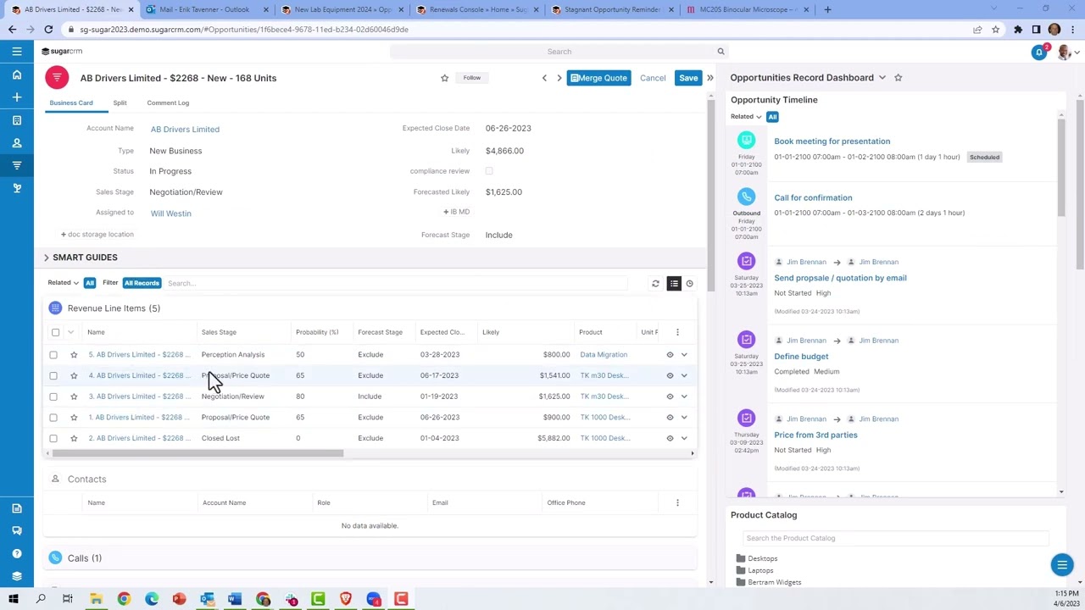The image size is (1085, 610).
Task: Open Outlook from the taskbar
Action: click(207, 600)
